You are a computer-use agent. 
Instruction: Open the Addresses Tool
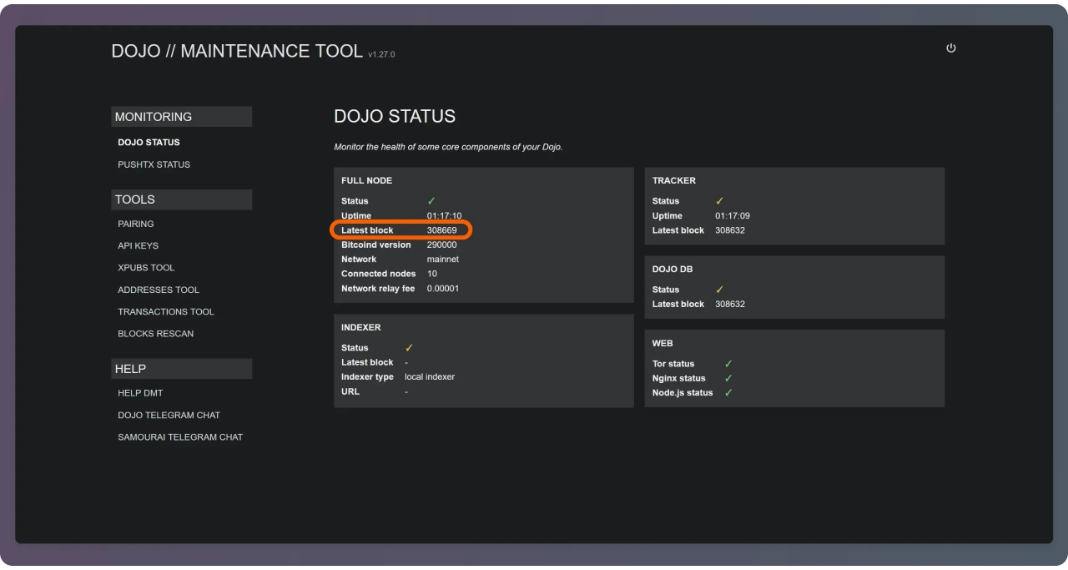(159, 290)
